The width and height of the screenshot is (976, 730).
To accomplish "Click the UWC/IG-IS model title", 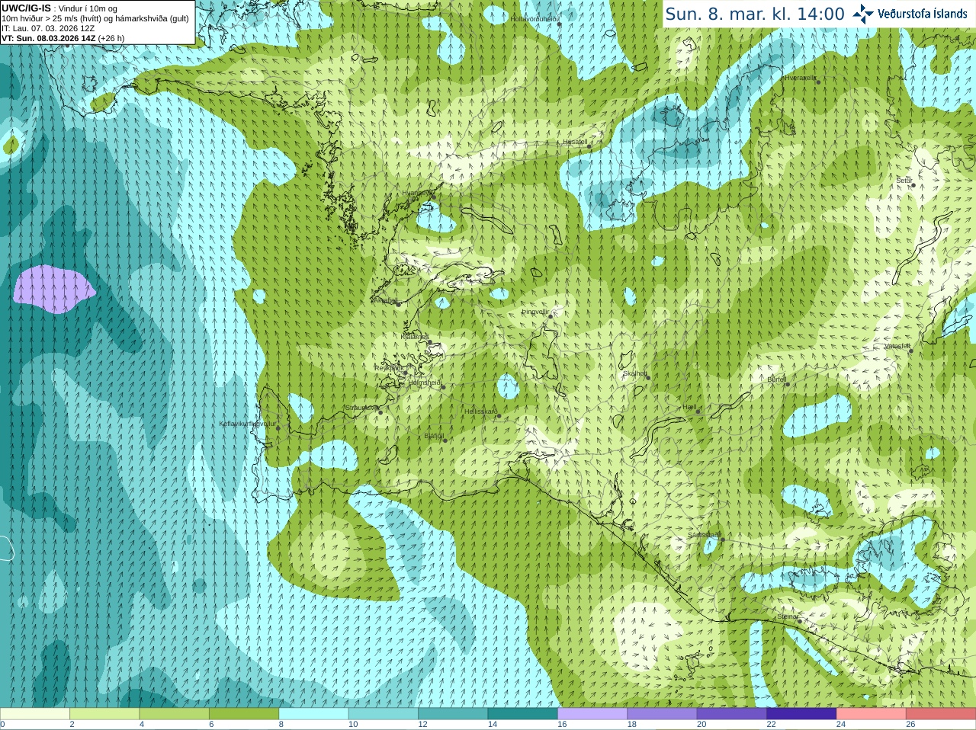I will [26, 8].
